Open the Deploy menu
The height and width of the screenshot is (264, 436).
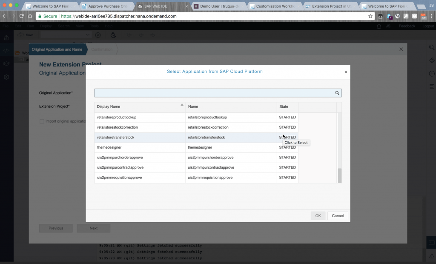(x=46, y=26)
